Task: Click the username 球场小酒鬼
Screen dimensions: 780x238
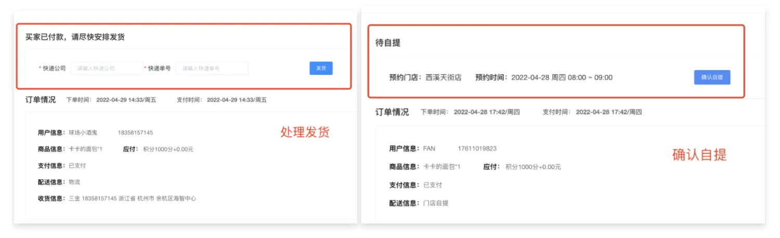Action: [83, 133]
